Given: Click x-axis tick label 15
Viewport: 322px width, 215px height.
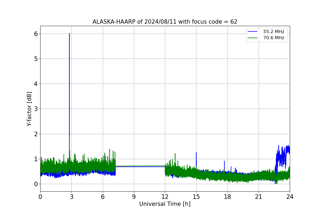Looking at the screenshot, I should [x=196, y=196].
